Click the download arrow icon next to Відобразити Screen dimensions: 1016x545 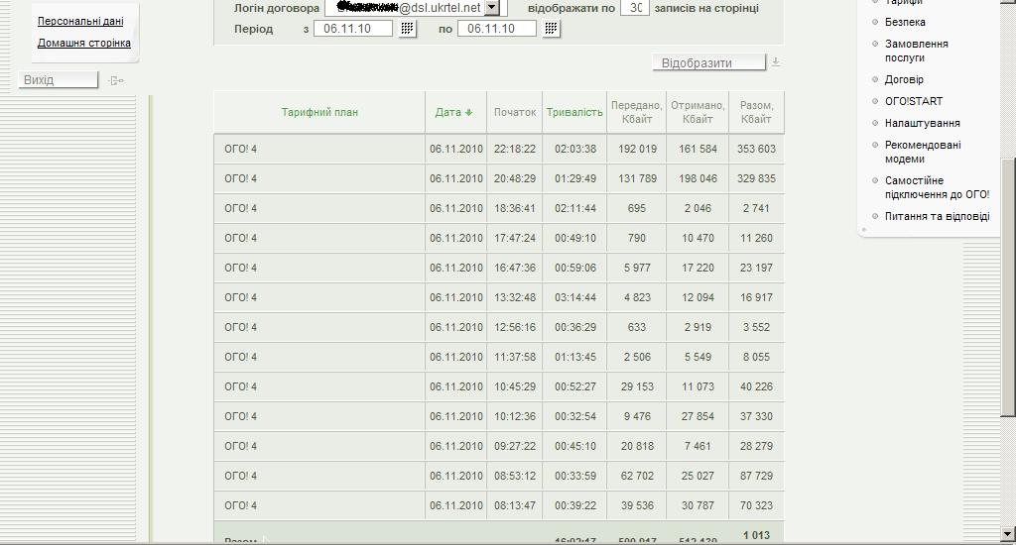point(776,62)
